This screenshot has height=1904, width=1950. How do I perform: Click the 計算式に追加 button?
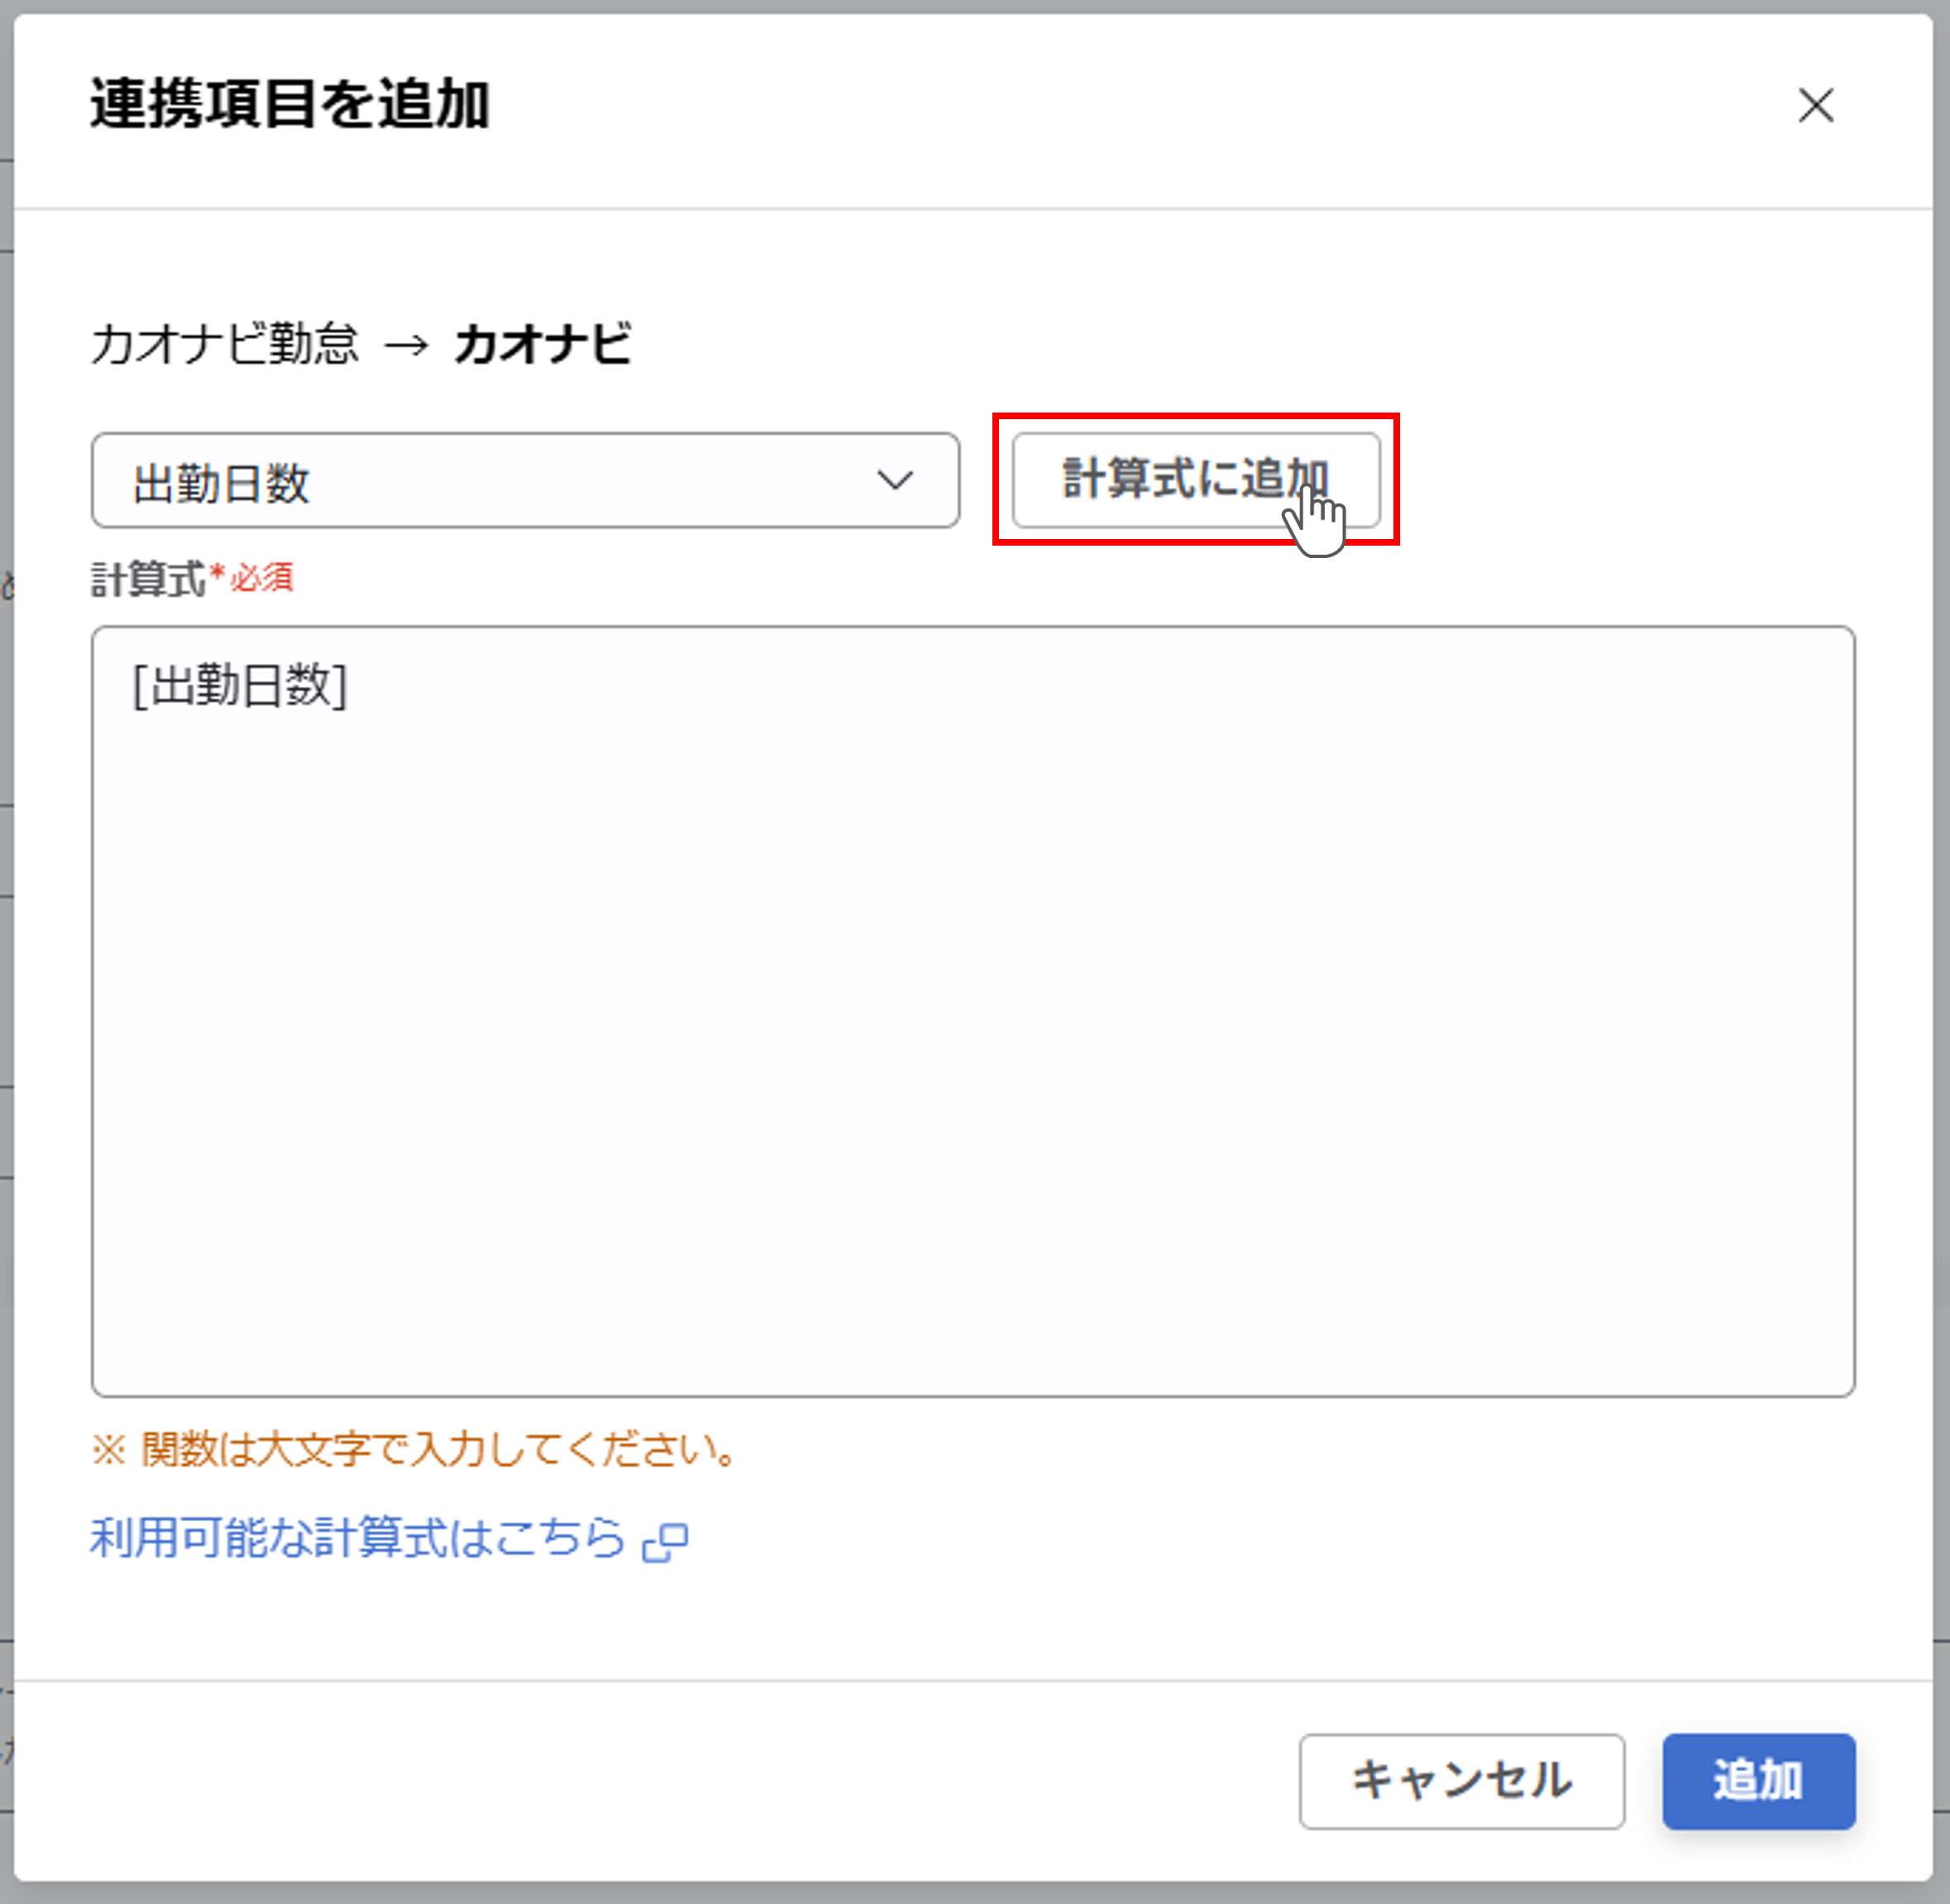point(1196,480)
